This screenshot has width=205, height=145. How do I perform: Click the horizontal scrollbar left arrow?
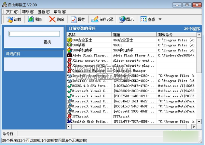[x=69, y=127]
